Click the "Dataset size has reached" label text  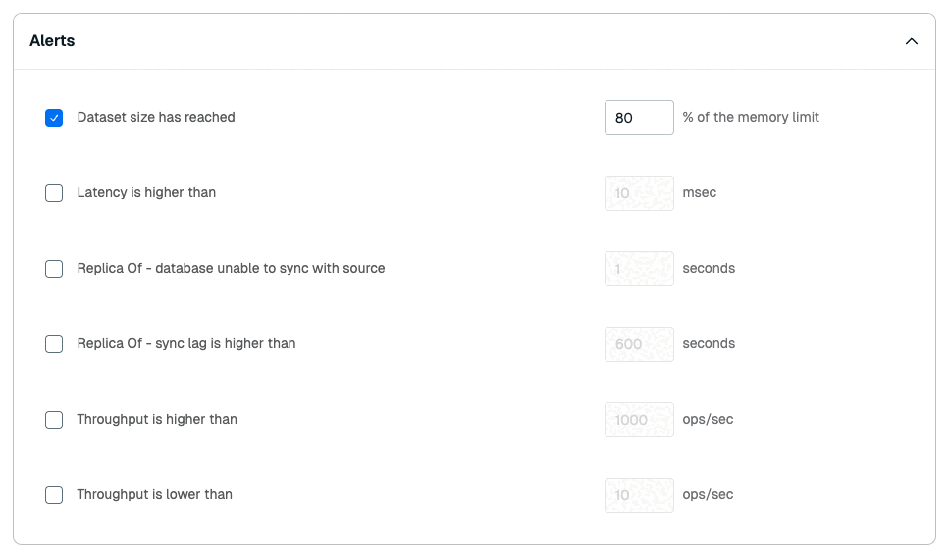[156, 118]
